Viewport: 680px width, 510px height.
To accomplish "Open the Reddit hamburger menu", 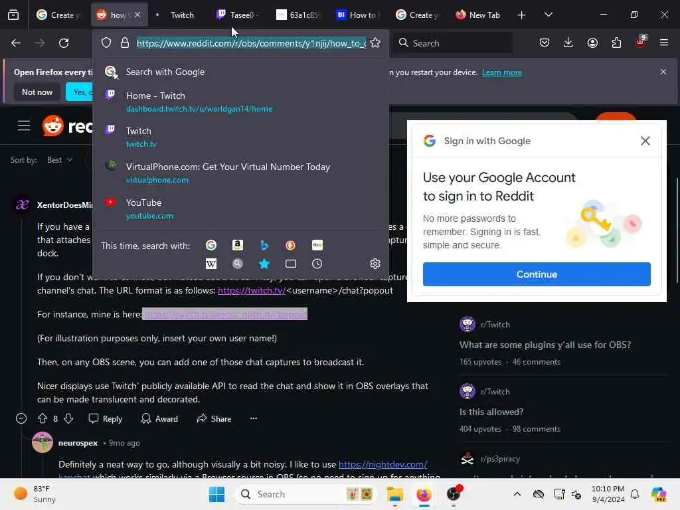I will tap(24, 126).
